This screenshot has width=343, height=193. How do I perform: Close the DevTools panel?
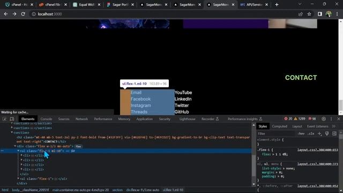click(339, 119)
